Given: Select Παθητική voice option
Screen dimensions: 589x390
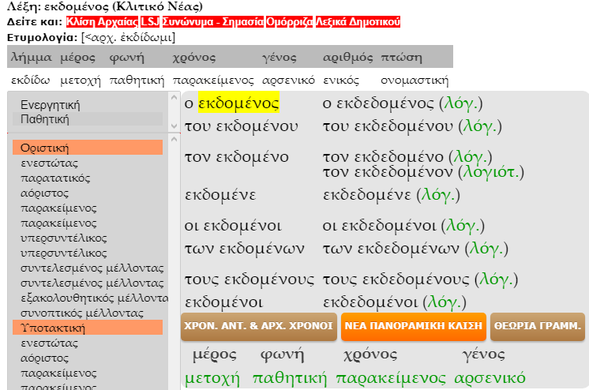Looking at the screenshot, I should click(88, 119).
